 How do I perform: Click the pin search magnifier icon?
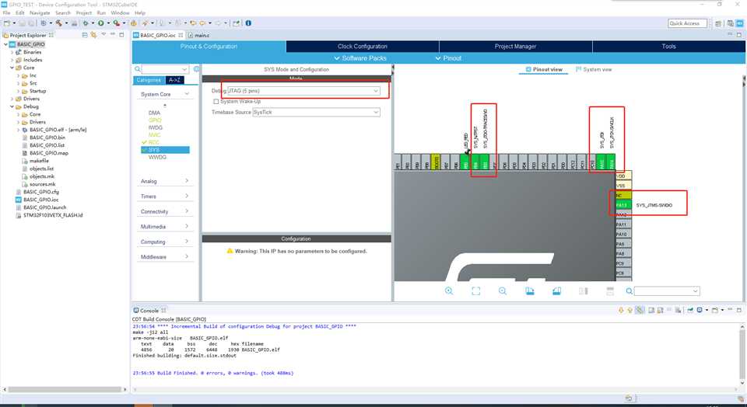coord(630,291)
